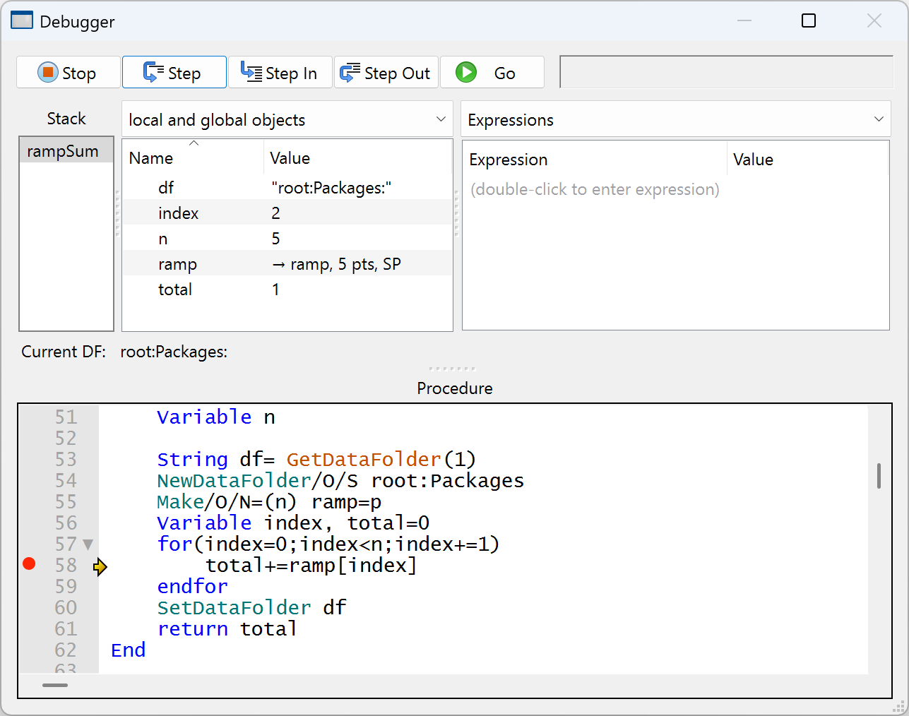The image size is (909, 716).
Task: Collapse the for loop fold triangle at line 57
Action: 88,544
